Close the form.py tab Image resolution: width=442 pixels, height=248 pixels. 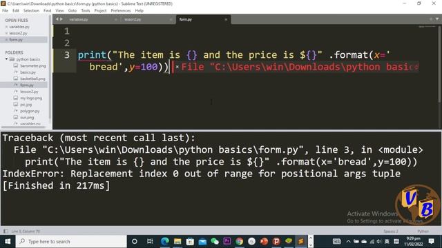(226, 19)
